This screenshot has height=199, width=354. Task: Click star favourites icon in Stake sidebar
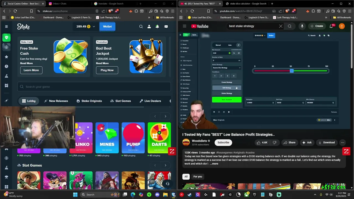6,57
